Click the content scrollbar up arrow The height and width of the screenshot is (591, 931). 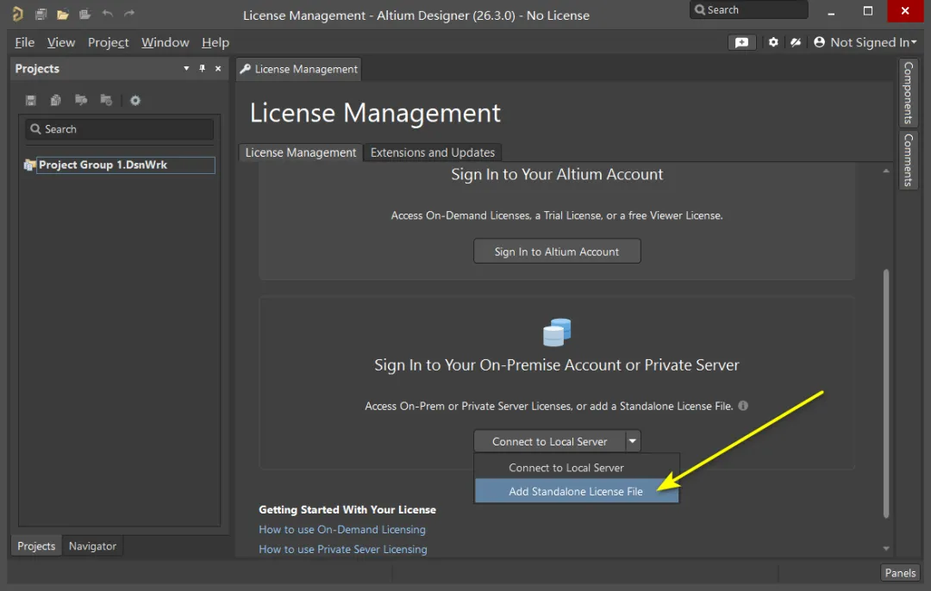click(x=886, y=171)
